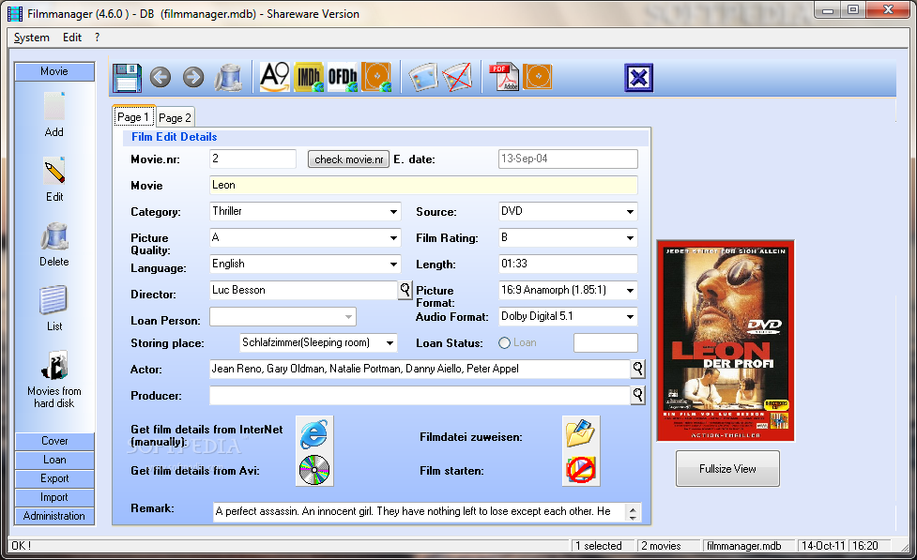Open the Administration sidebar section
The image size is (917, 560).
click(54, 516)
